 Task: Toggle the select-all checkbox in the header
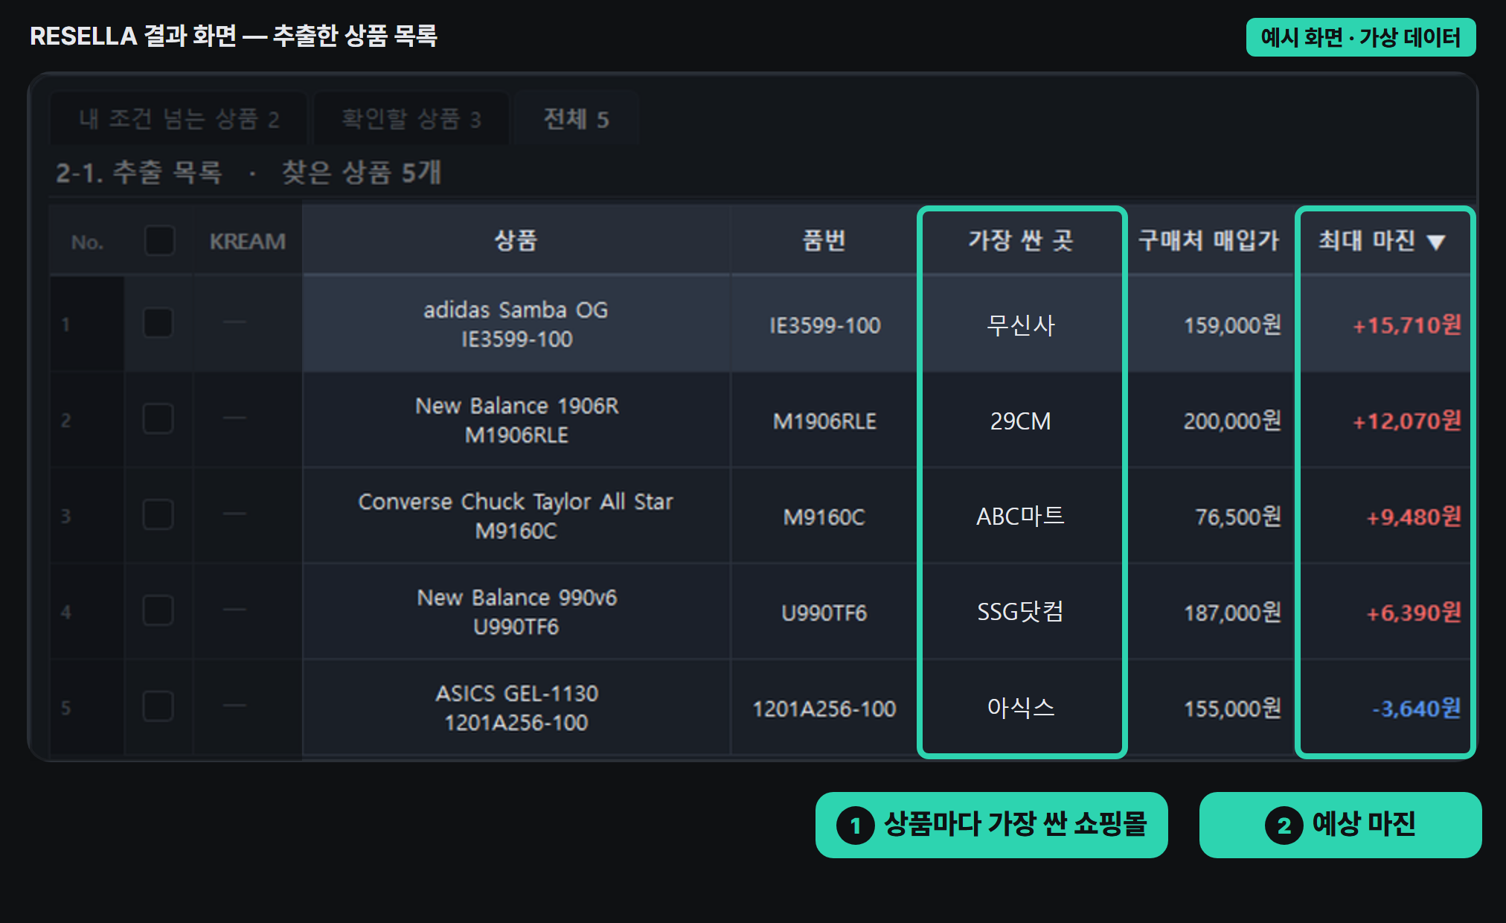pos(159,241)
